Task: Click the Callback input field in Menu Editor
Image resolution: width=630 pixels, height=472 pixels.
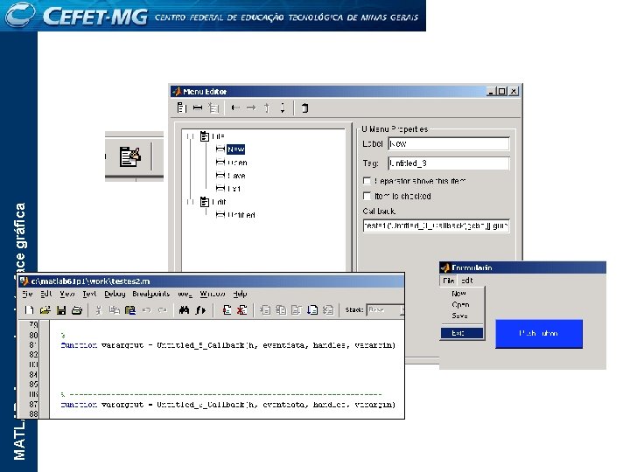Action: [437, 226]
